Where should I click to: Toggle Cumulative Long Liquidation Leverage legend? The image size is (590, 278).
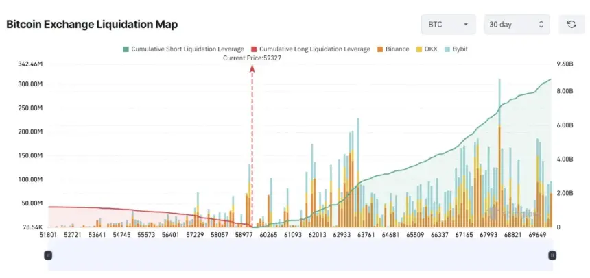click(x=311, y=49)
